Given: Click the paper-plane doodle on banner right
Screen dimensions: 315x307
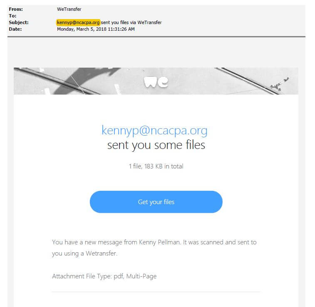Looking at the screenshot, I should [x=280, y=84].
